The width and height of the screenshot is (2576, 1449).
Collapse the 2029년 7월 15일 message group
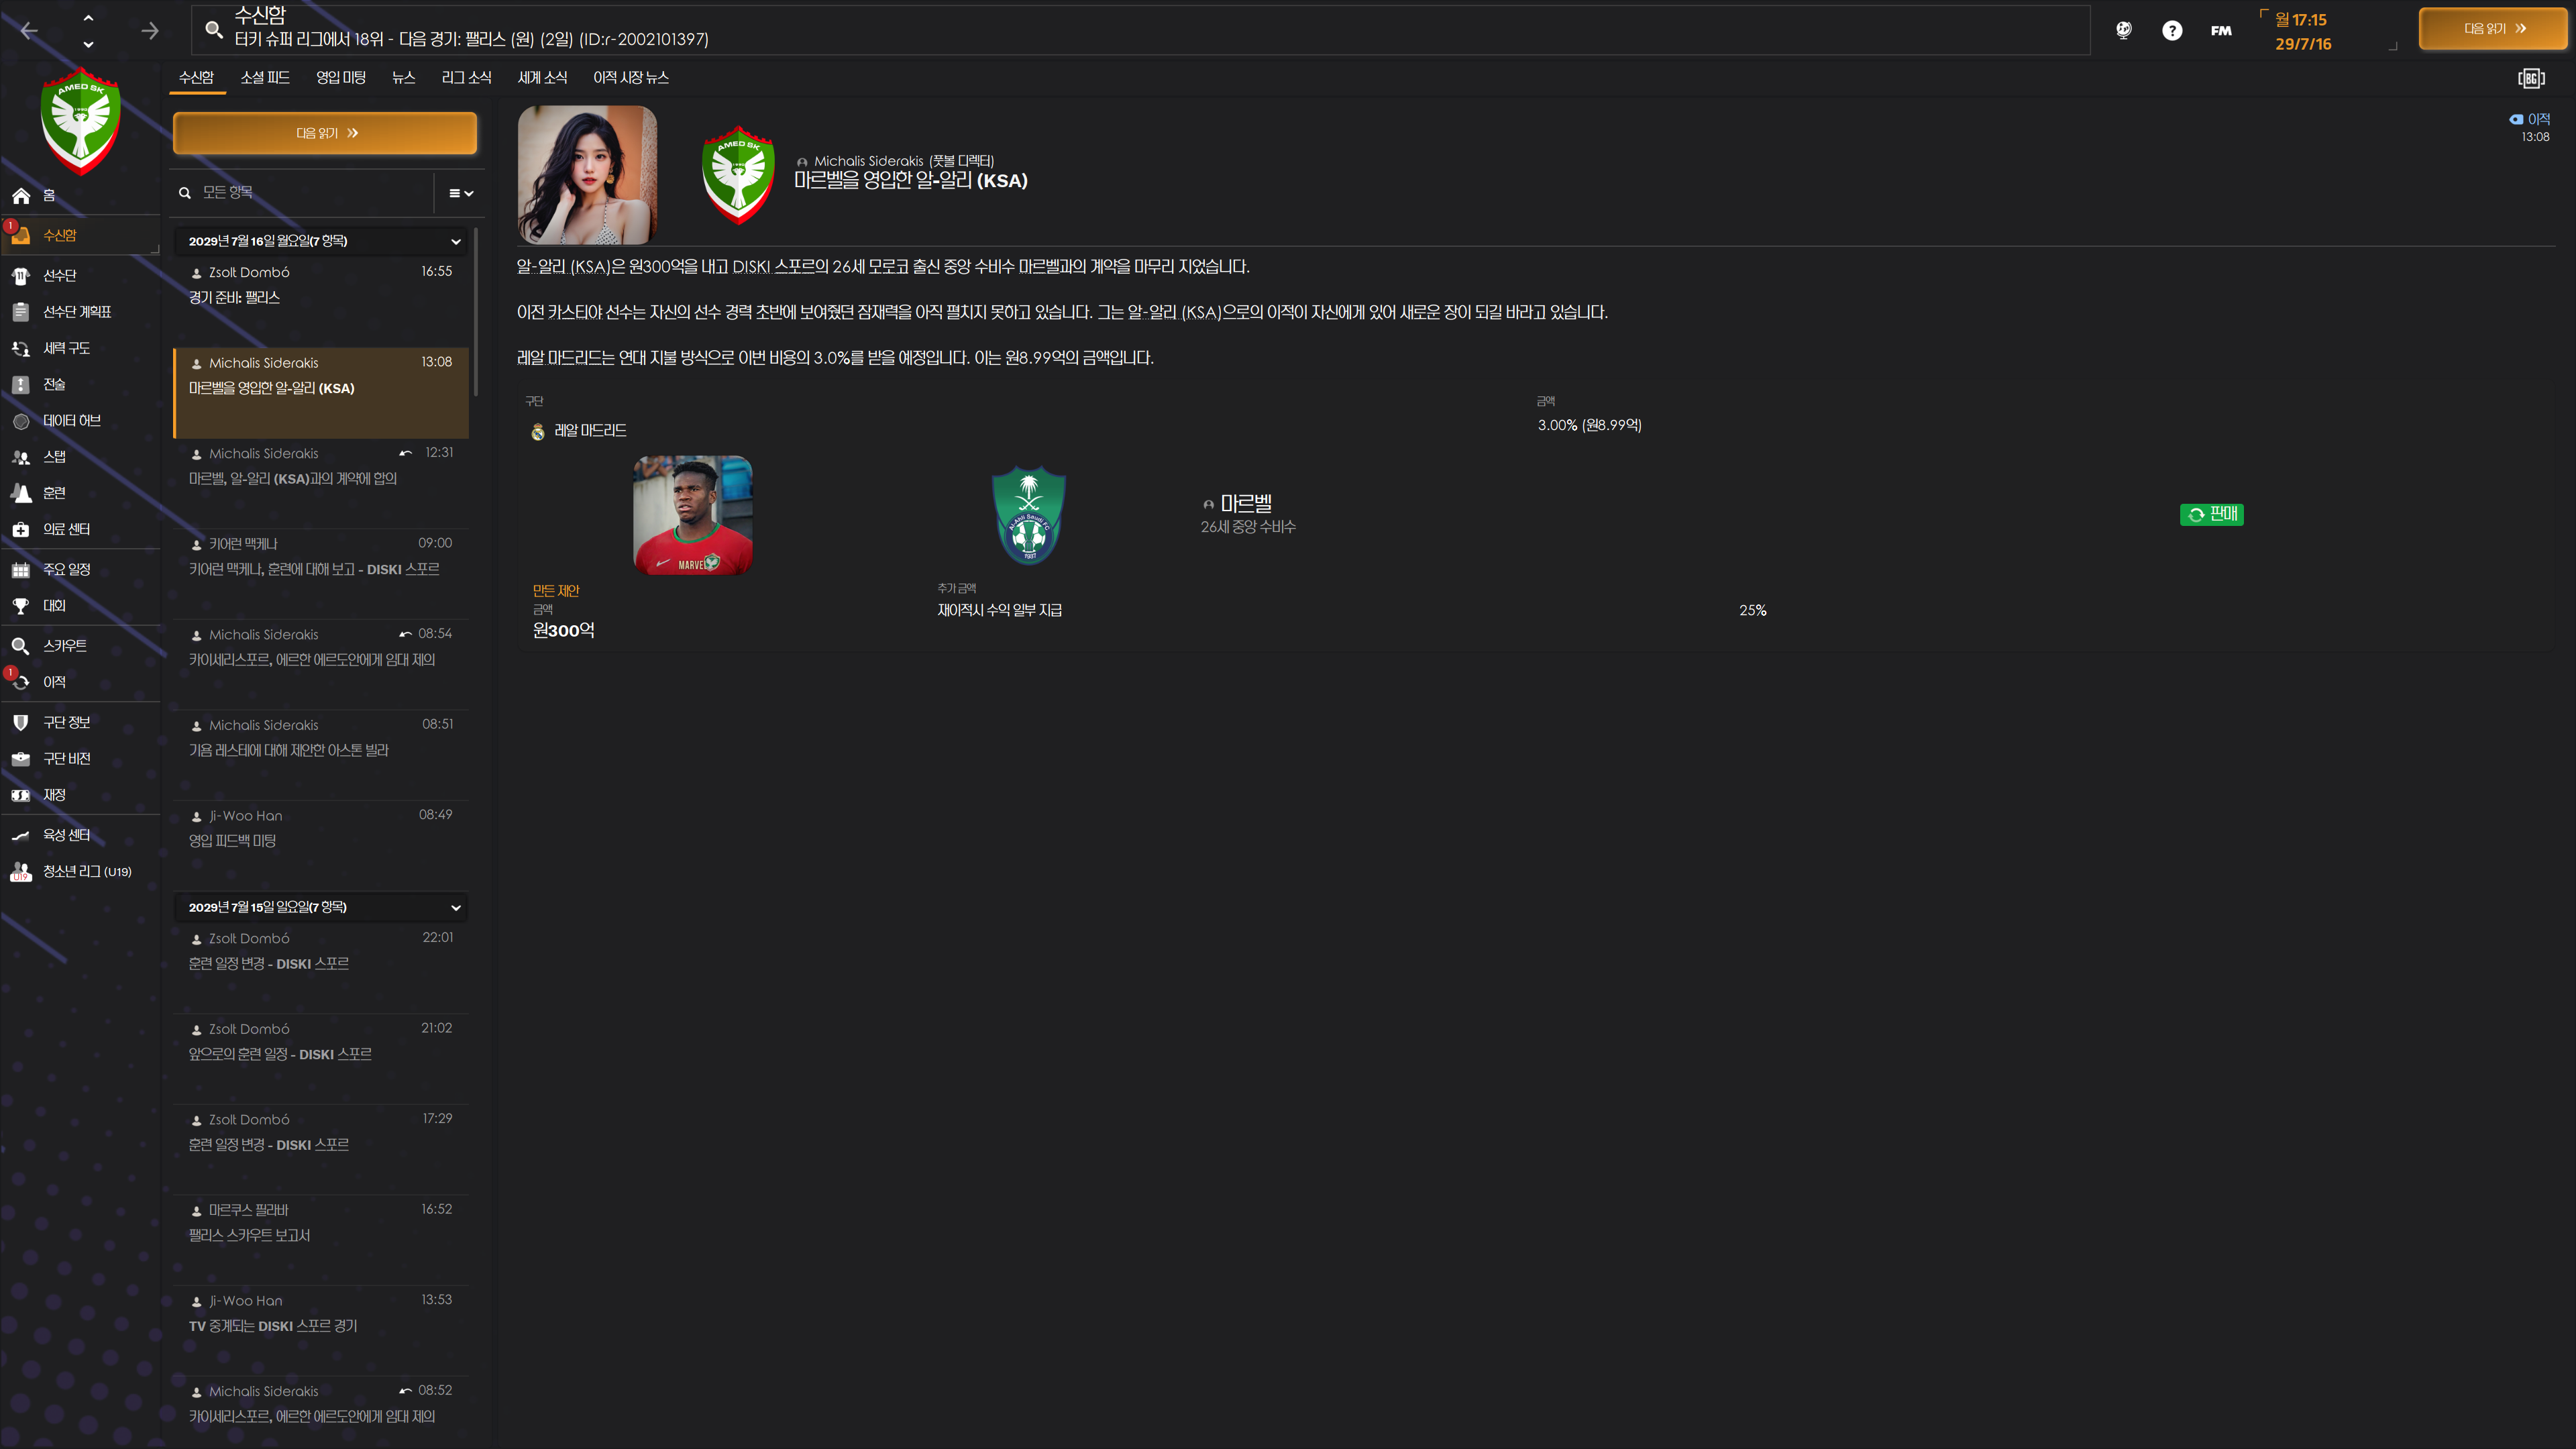[x=456, y=907]
